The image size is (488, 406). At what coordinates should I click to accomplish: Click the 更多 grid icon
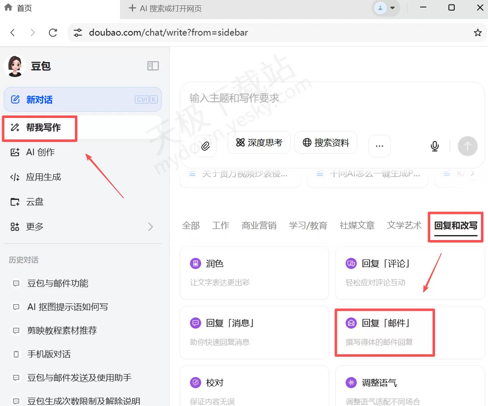(x=15, y=227)
